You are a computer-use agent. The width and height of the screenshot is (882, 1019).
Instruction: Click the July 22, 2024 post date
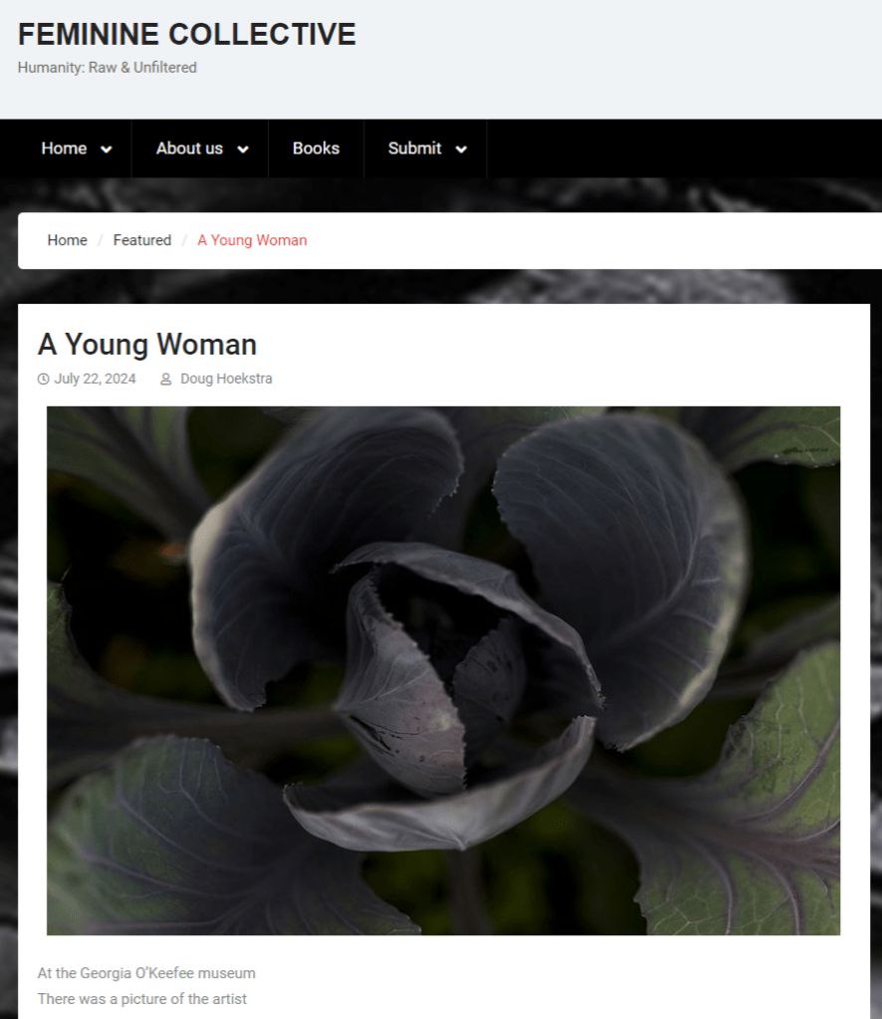point(95,379)
